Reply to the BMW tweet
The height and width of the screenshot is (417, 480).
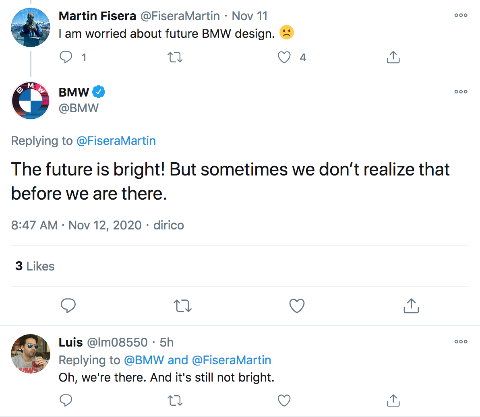pyautogui.click(x=68, y=306)
